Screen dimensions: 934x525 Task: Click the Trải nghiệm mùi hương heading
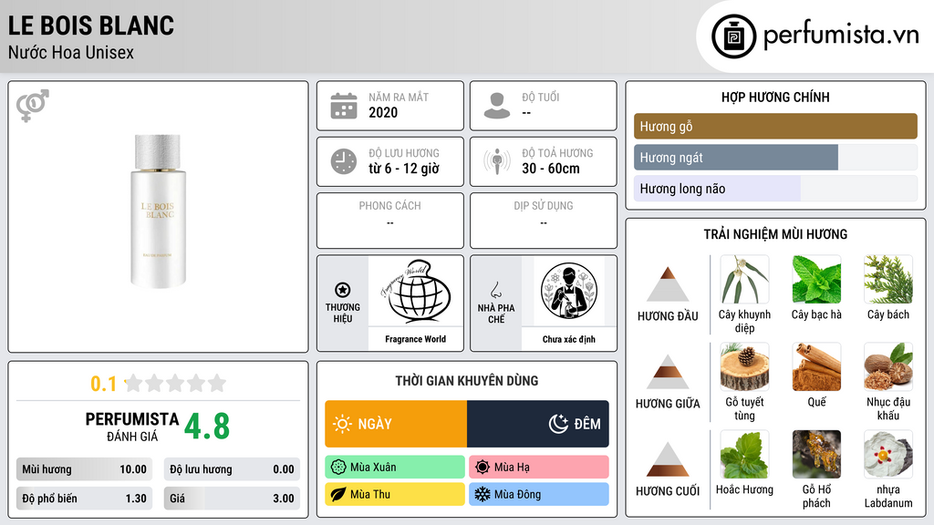(x=775, y=234)
